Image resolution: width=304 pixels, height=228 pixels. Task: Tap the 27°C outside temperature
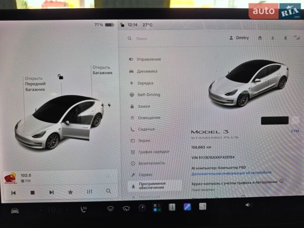click(148, 25)
